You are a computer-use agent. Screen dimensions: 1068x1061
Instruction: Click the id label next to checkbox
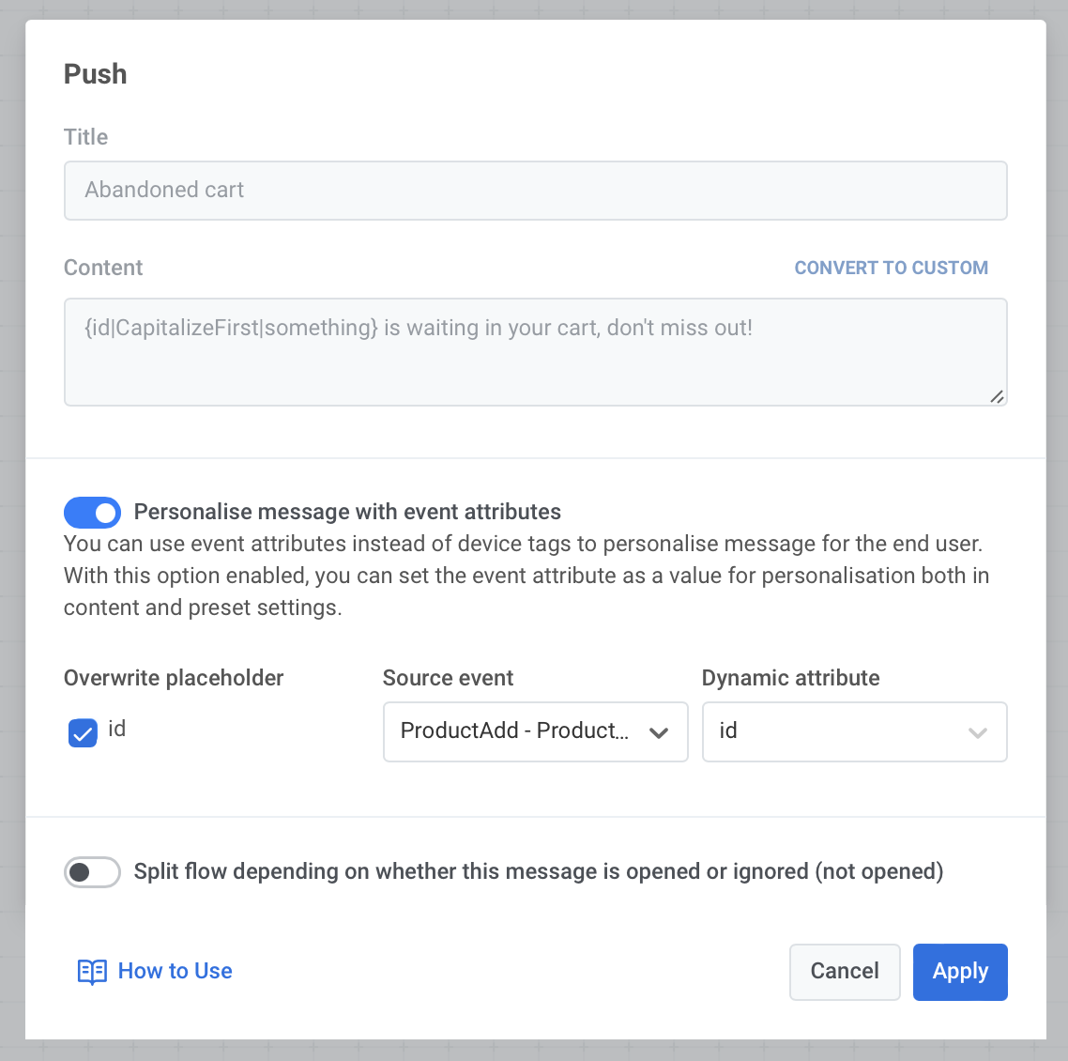pos(116,729)
